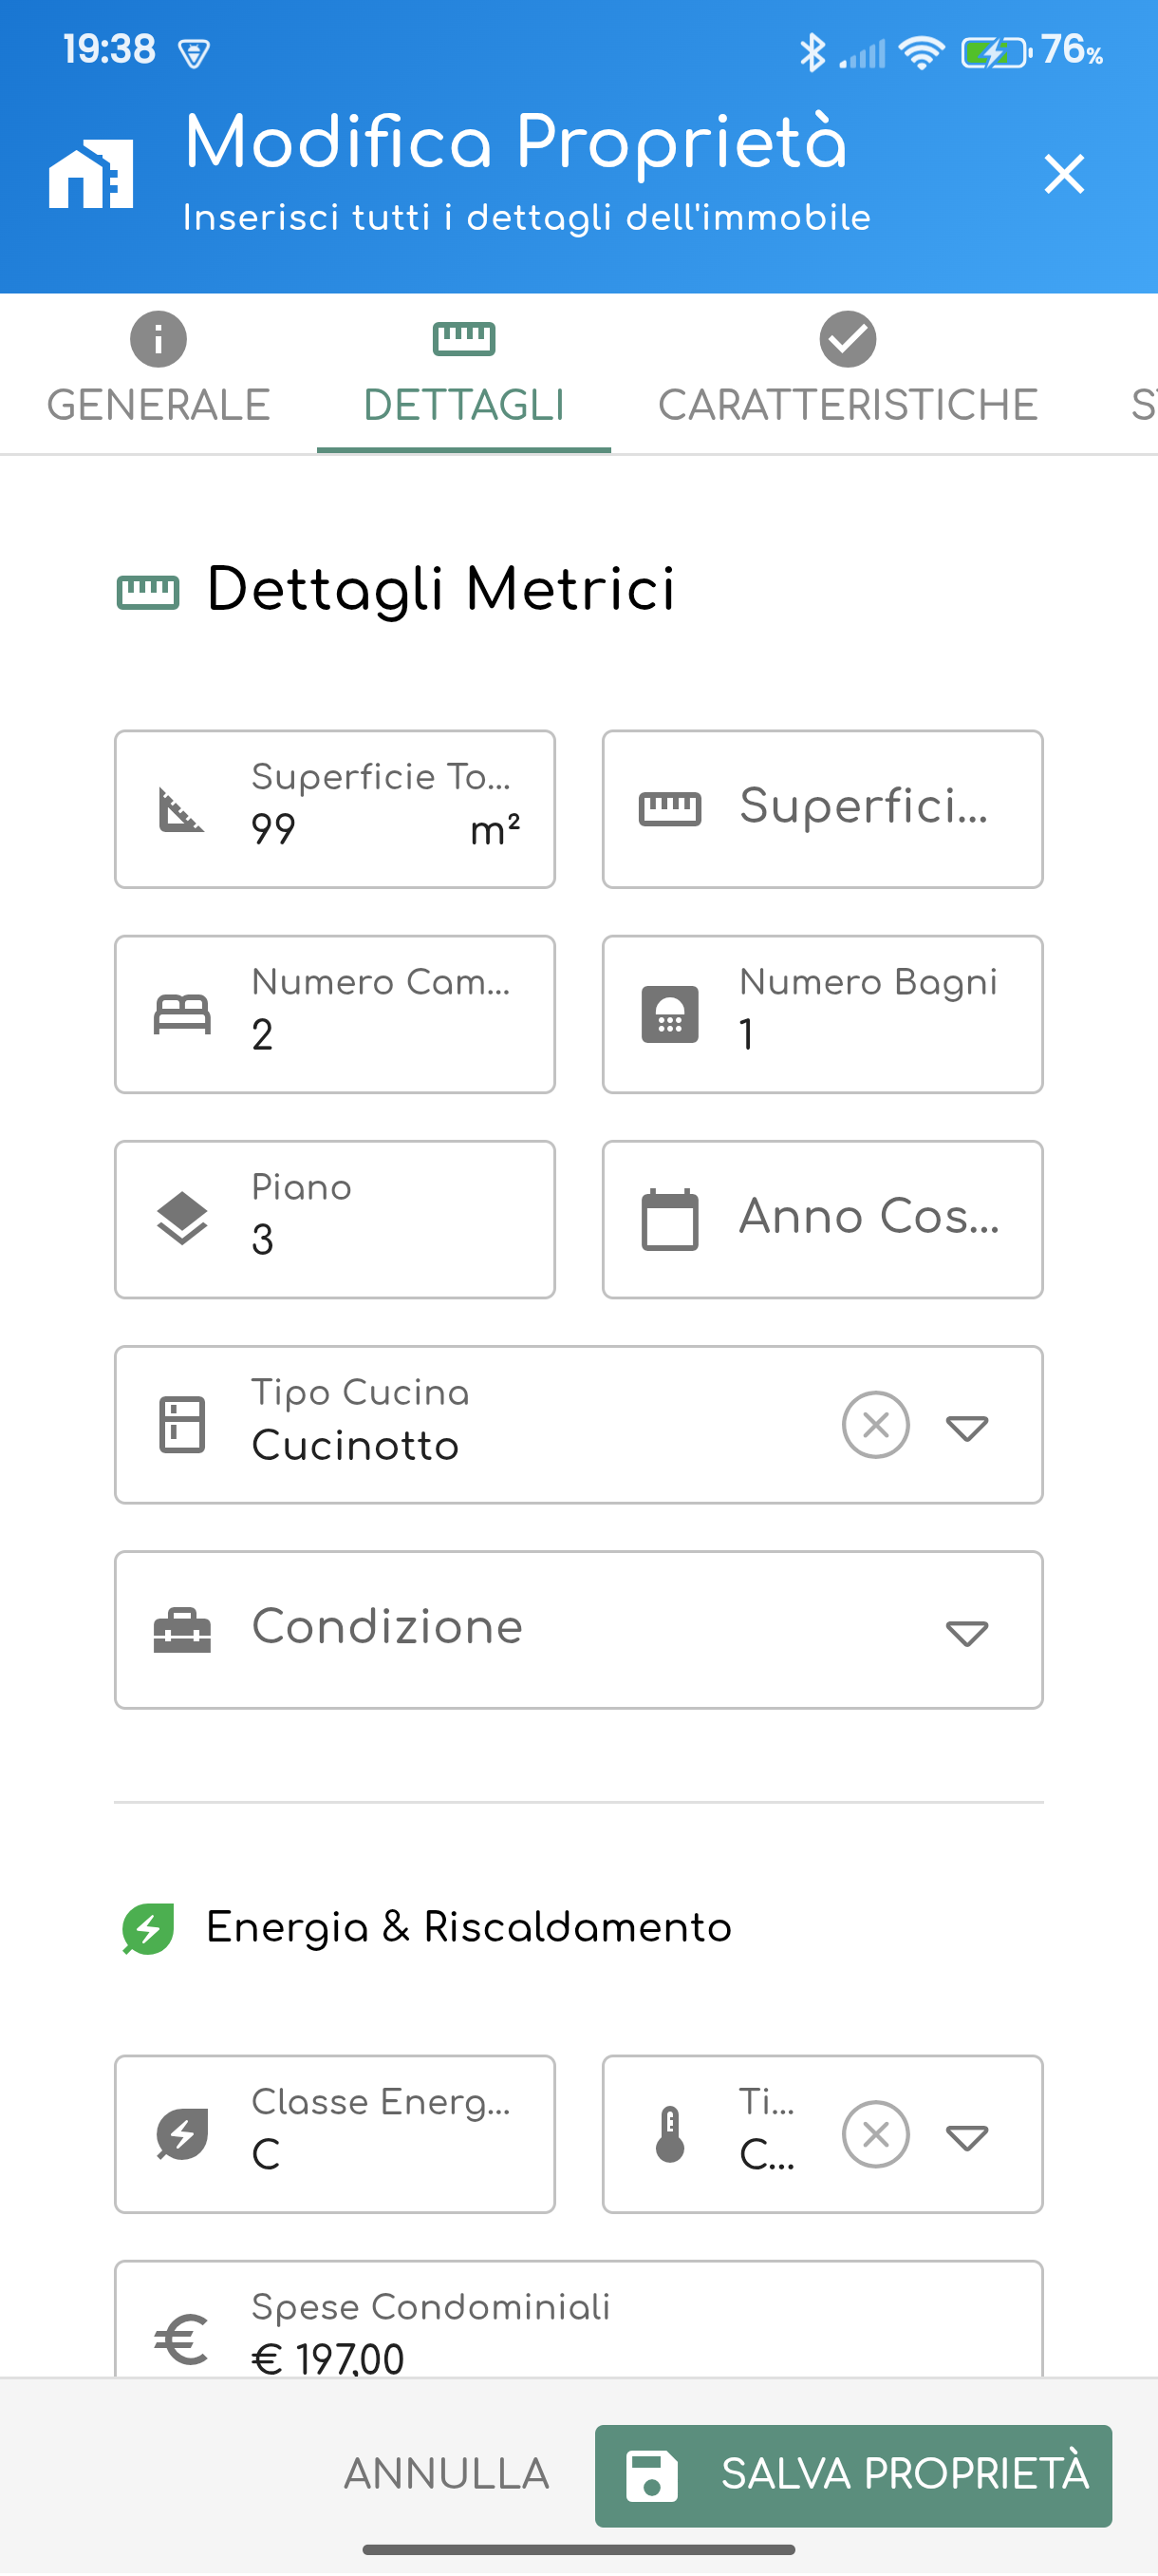1158x2576 pixels.
Task: Click the ruler icon beside Dettagli Metrici
Action: (148, 592)
